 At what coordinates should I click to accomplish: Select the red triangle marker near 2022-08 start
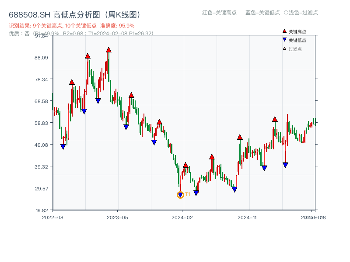pyautogui.click(x=71, y=81)
